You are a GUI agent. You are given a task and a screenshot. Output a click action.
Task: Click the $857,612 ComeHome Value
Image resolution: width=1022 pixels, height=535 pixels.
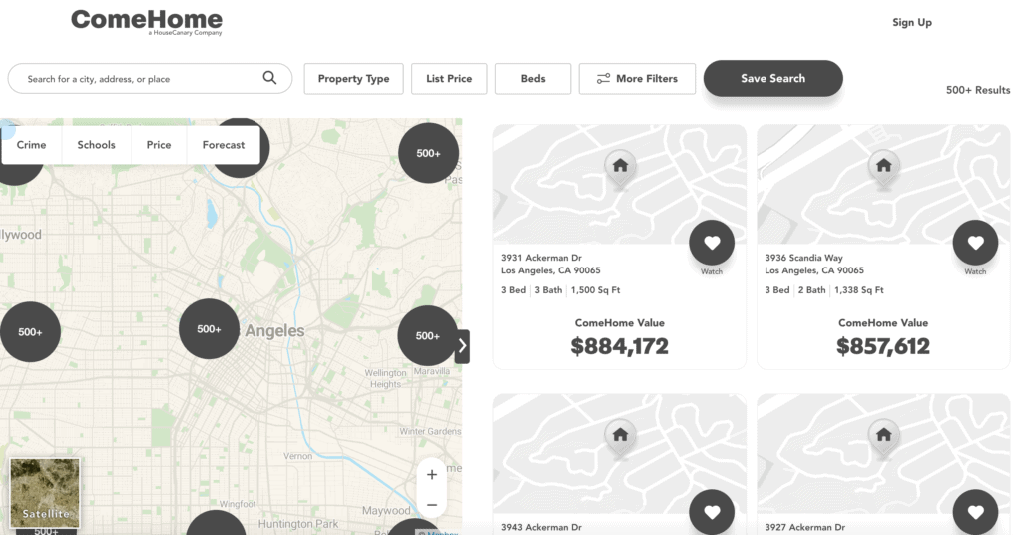tap(883, 346)
